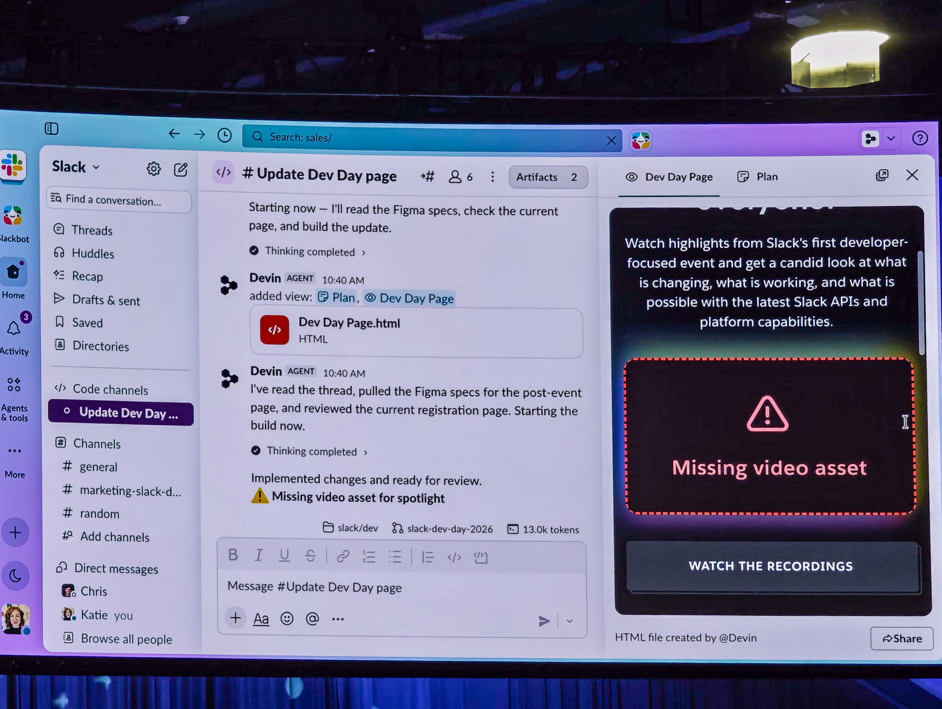Open the Plan view link in message
This screenshot has width=942, height=709.
pos(337,298)
